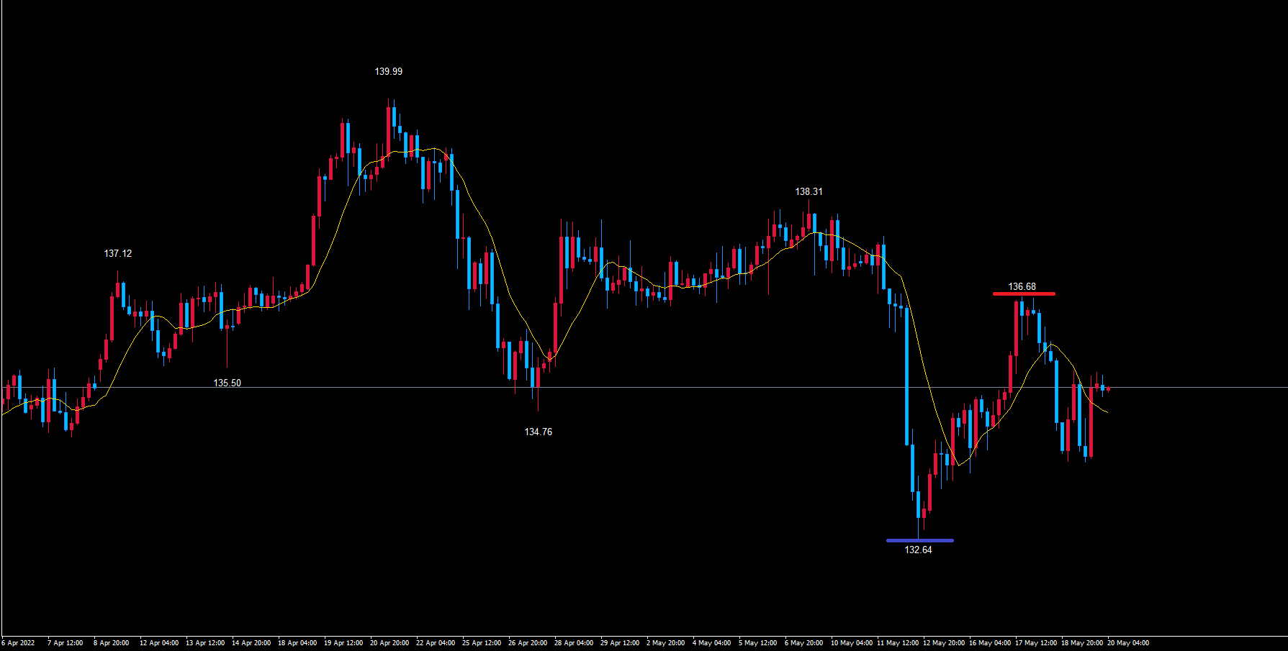Select the 136.68 resistance price label
Viewport: 1288px width, 651px height.
1022,287
